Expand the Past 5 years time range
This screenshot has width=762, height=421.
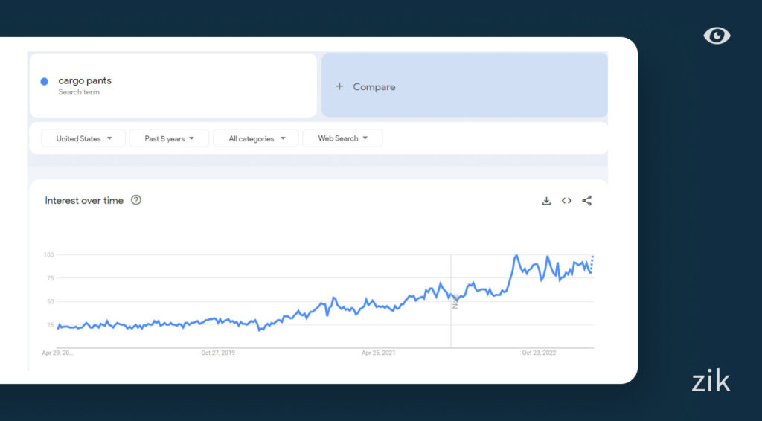(169, 138)
